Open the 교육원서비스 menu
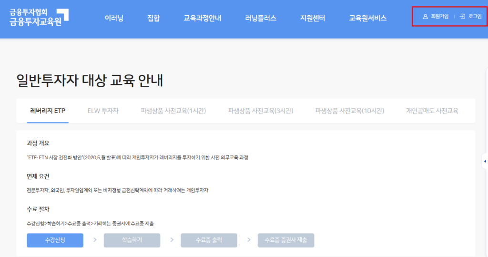 pyautogui.click(x=367, y=18)
